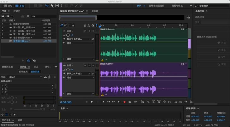
Task: Mute track 轨道 1 with the M button
Action: click(85, 31)
